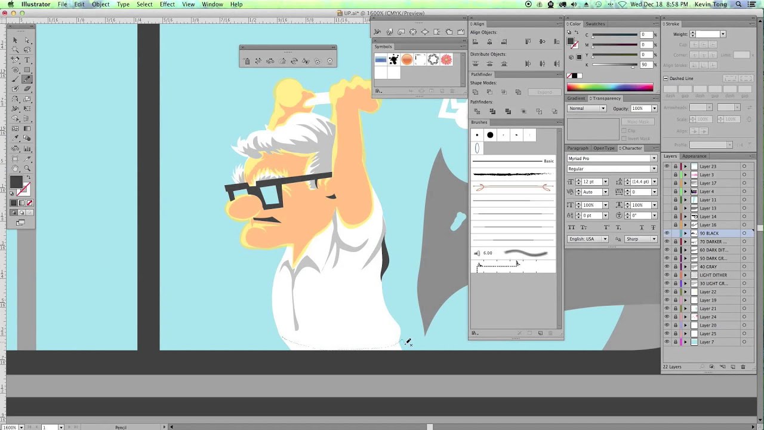
Task: Click the red flower symbol
Action: click(446, 59)
